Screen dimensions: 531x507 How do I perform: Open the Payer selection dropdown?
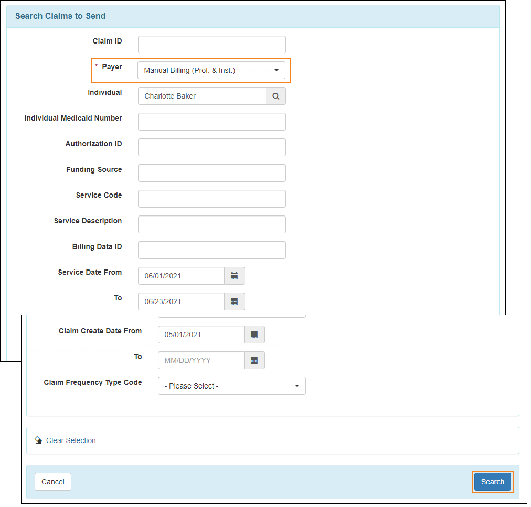212,70
